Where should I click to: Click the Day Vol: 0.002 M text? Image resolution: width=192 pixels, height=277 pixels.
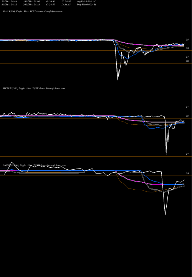tap(86, 5)
